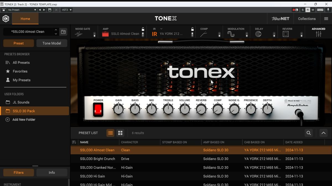Toggle the AMP lock icon

pyautogui.click(x=143, y=29)
